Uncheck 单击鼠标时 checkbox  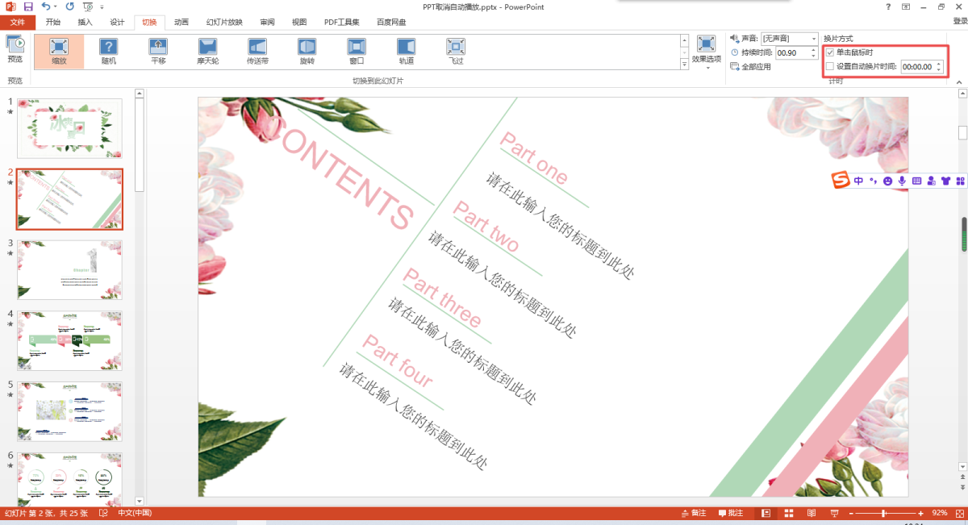(830, 52)
